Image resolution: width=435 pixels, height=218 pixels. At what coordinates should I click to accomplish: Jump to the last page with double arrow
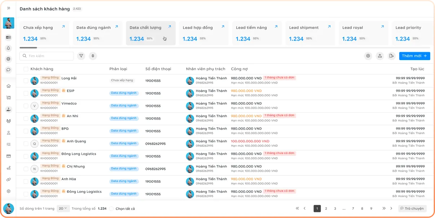tap(384, 208)
